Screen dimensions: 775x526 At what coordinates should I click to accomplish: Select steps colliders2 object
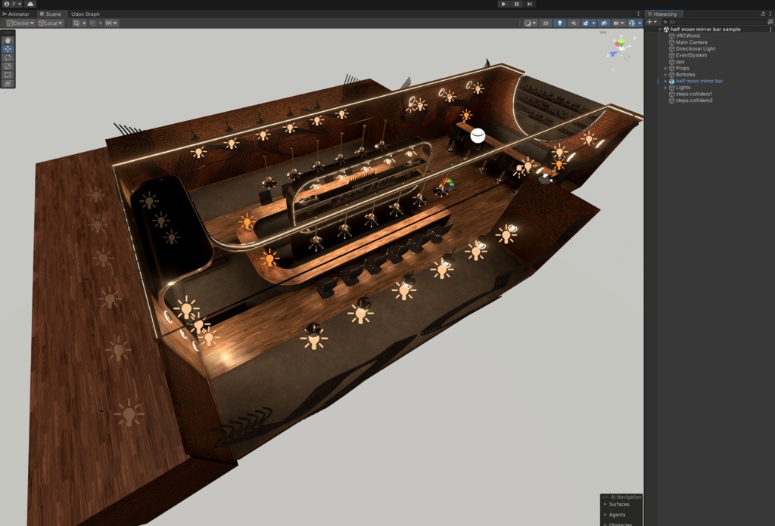click(694, 101)
